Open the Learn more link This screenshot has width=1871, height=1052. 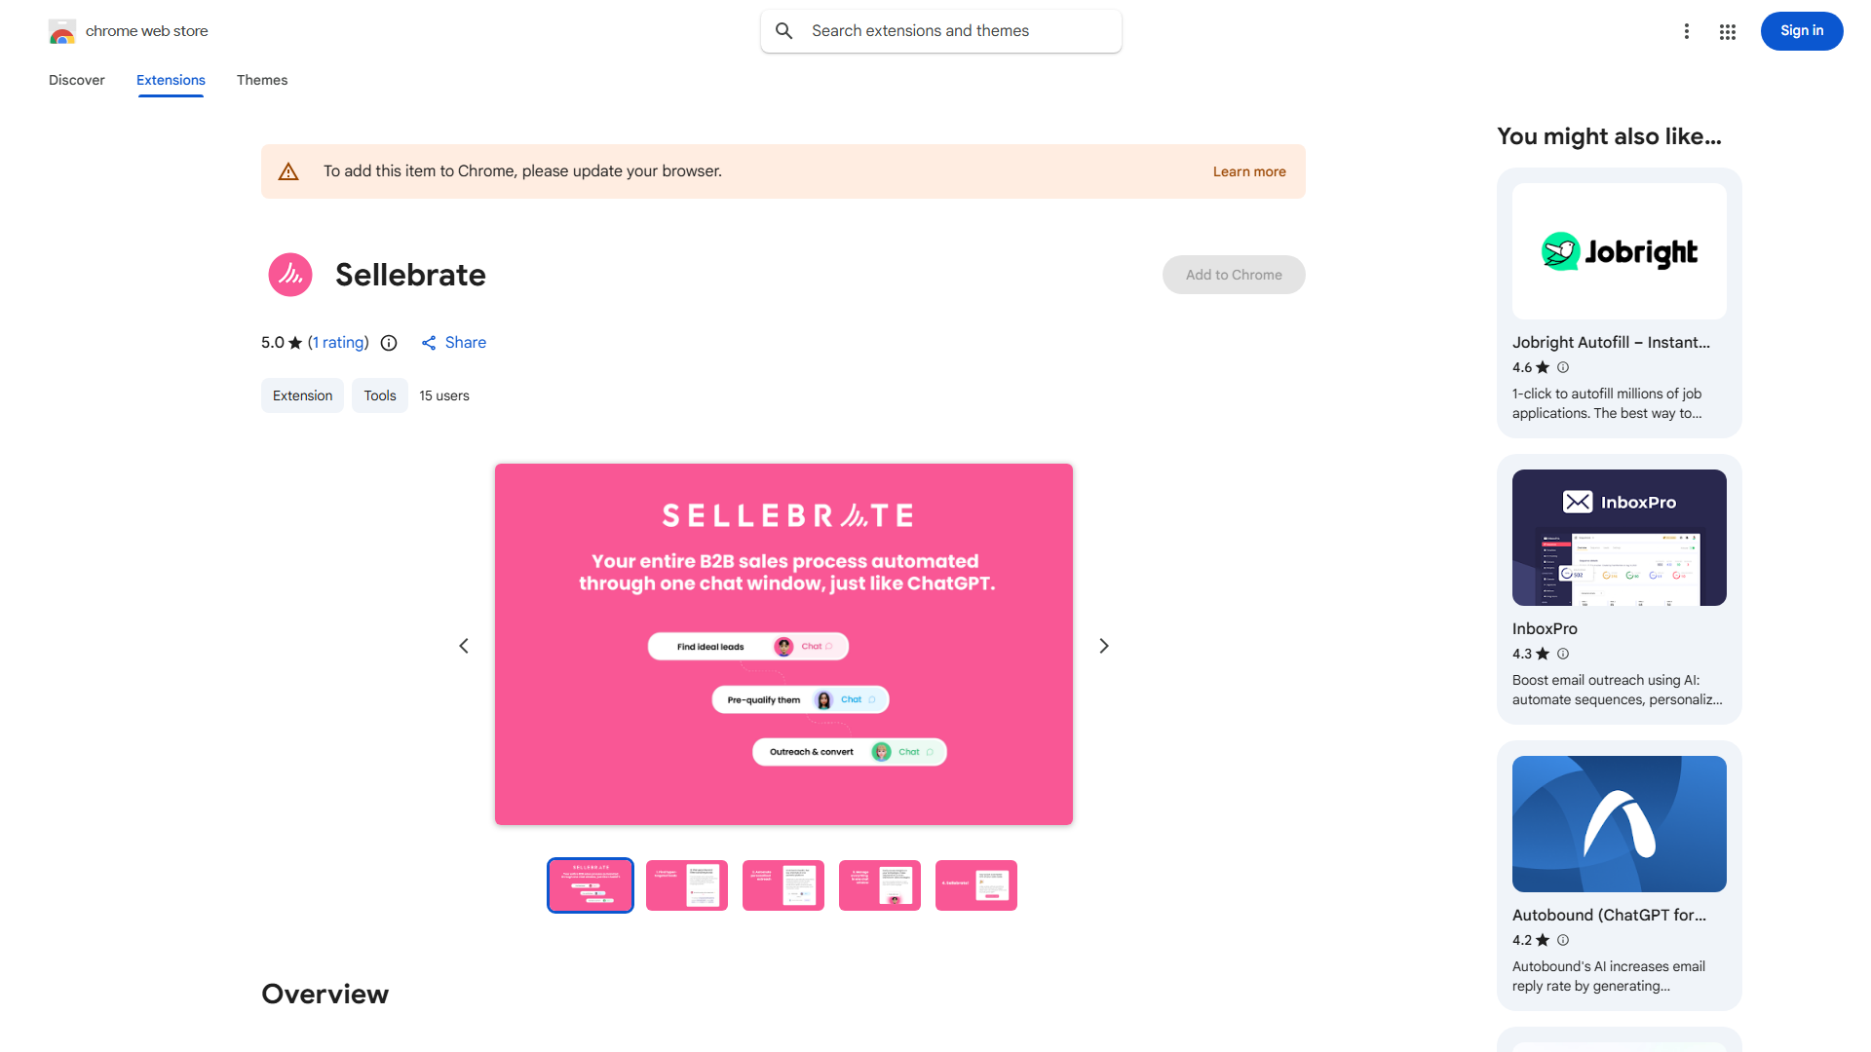1249,171
